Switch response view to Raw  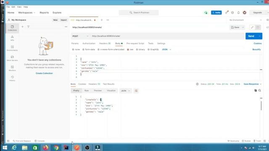[x=87, y=91]
